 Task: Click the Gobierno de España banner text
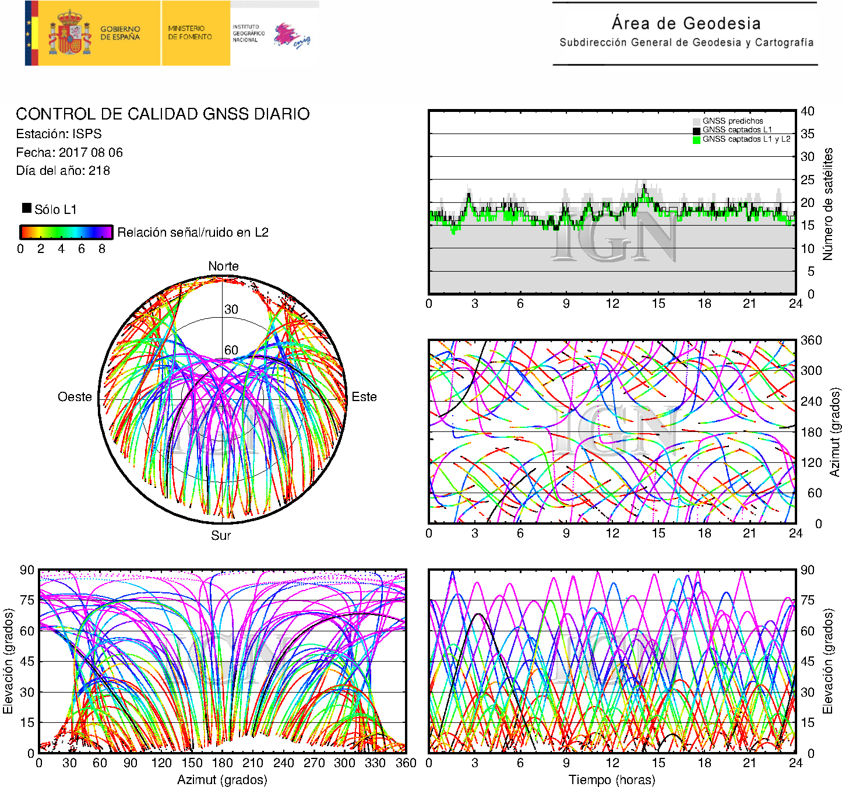coord(120,33)
